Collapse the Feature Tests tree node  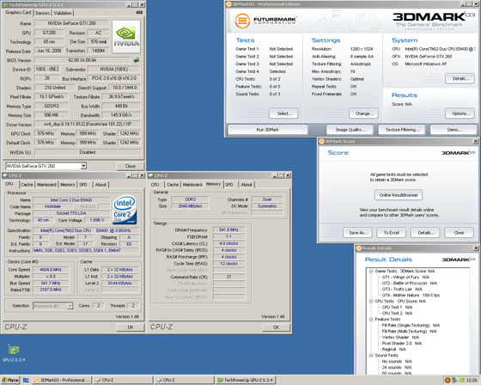pos(371,320)
